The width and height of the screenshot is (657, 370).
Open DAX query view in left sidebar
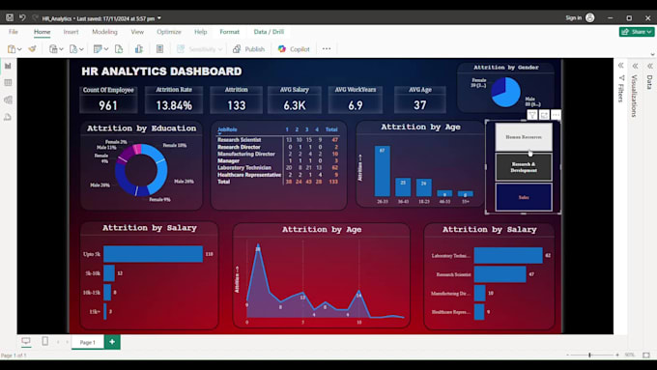coord(8,117)
